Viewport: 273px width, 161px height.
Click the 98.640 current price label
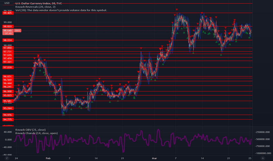(8, 30)
